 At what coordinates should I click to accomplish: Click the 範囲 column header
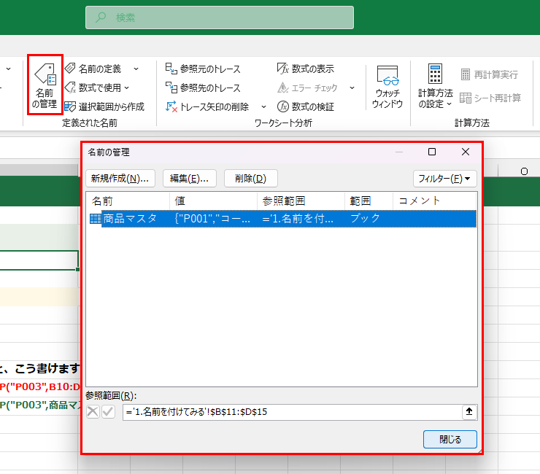coord(369,201)
